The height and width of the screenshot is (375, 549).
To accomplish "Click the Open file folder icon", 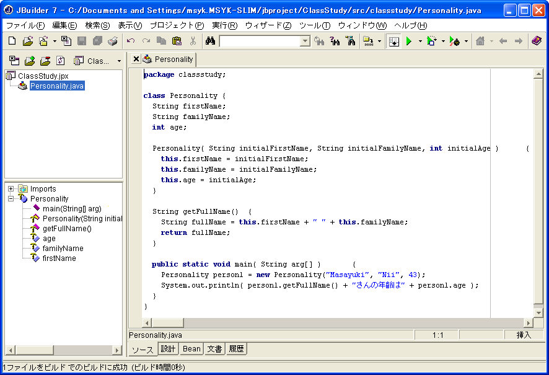I will click(28, 41).
